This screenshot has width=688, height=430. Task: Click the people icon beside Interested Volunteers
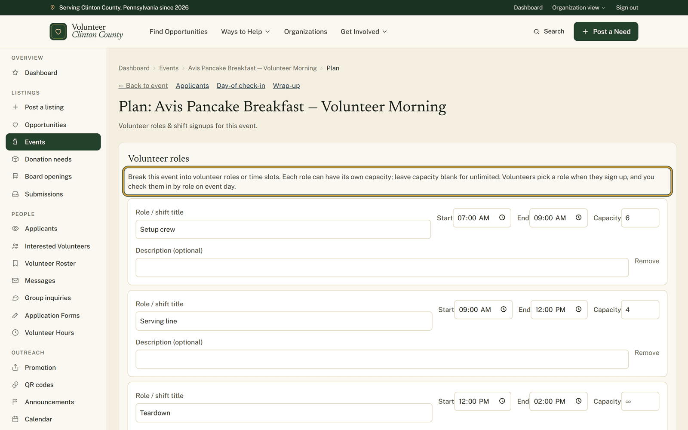15,246
